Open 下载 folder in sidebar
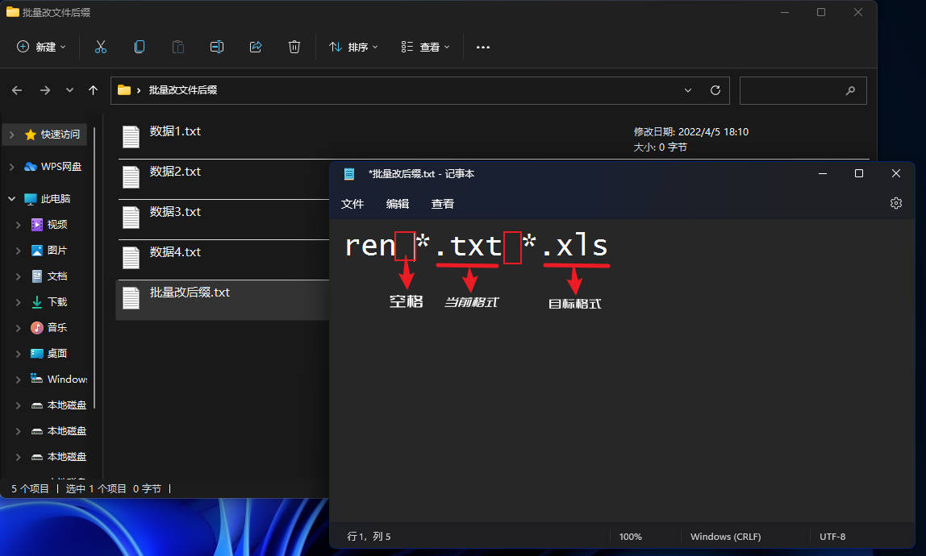This screenshot has height=556, width=926. (57, 302)
